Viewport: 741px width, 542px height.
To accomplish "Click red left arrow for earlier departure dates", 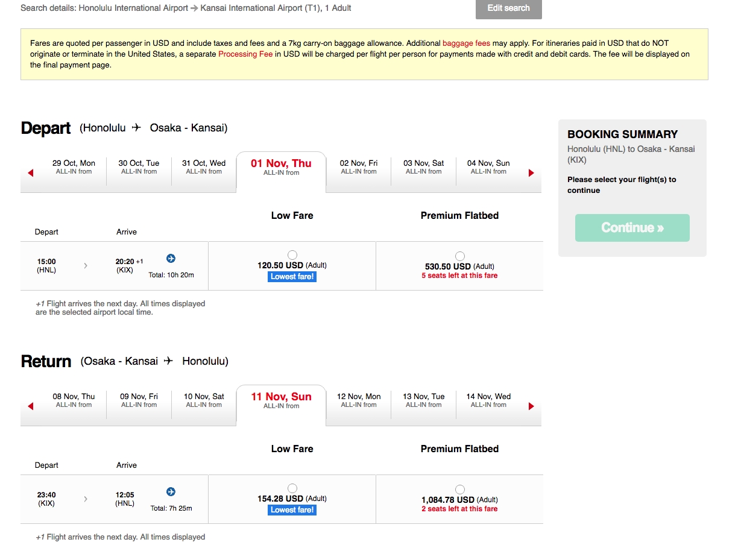I will tap(30, 172).
